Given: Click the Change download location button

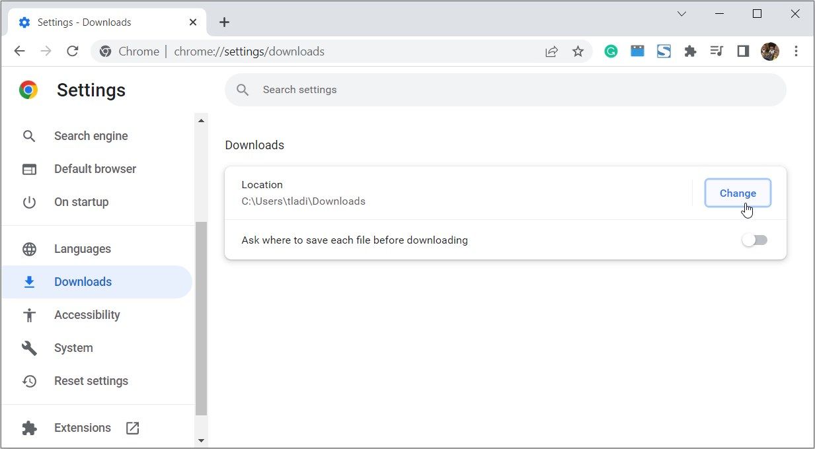Looking at the screenshot, I should pos(737,193).
